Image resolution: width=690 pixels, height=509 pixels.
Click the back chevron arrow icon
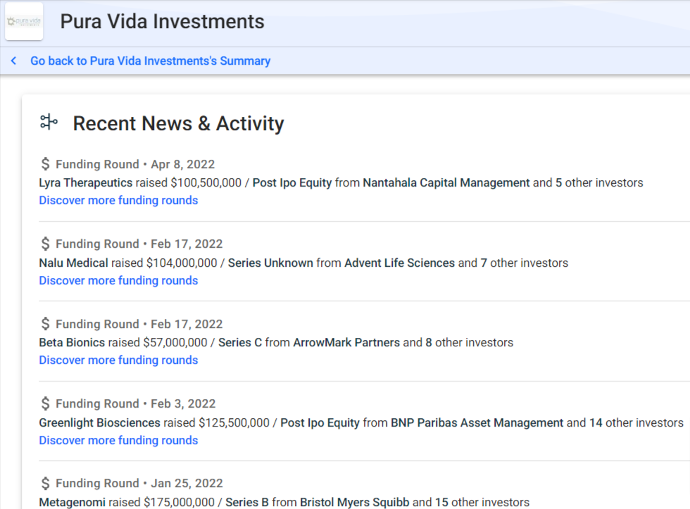[x=13, y=61]
